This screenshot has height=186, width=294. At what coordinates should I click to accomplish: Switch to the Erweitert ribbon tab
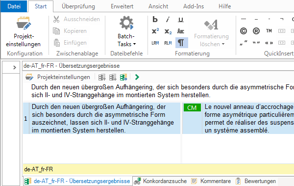tap(122, 6)
